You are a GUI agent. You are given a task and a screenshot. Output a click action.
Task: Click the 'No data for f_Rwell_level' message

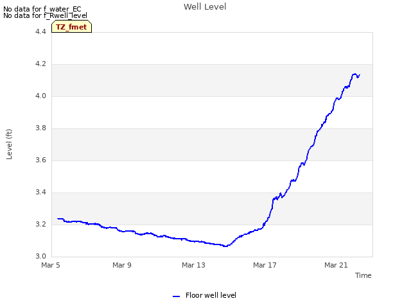tap(45, 15)
